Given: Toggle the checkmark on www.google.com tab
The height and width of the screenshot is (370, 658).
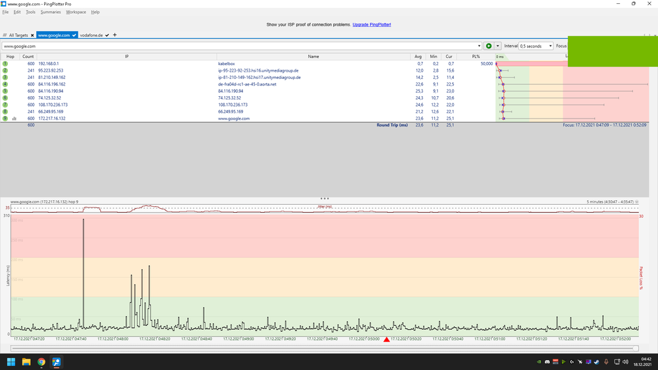Looking at the screenshot, I should tap(74, 36).
